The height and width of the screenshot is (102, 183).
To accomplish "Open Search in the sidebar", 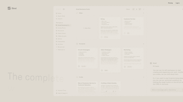I will (x=59, y=19).
